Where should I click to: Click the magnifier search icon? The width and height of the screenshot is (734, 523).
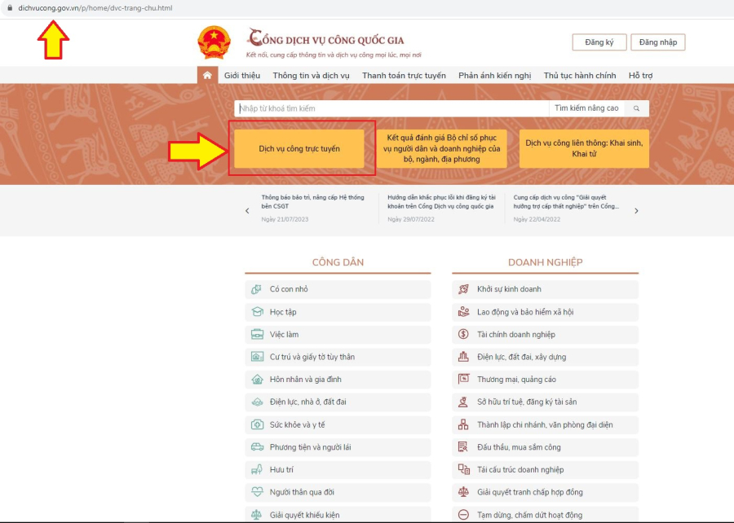[636, 108]
